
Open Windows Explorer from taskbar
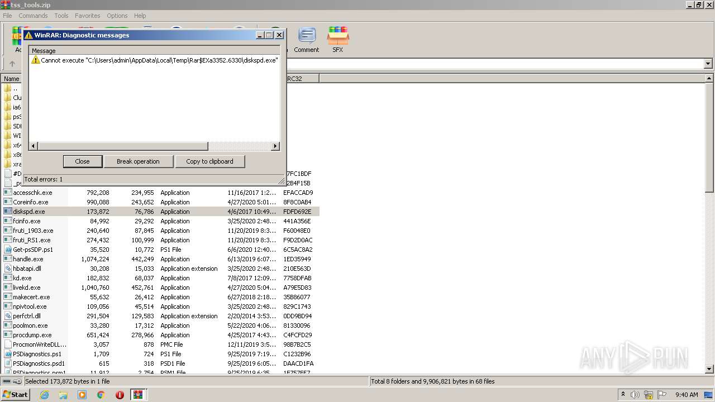[x=63, y=395]
